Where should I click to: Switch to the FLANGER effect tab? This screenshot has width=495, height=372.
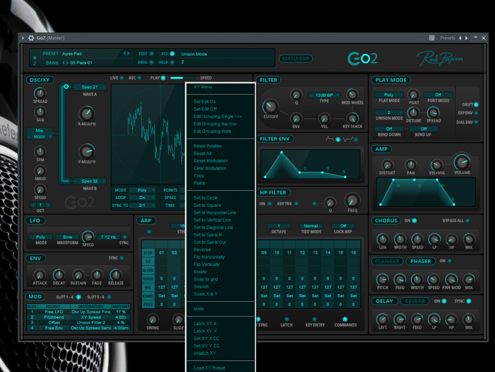(387, 261)
